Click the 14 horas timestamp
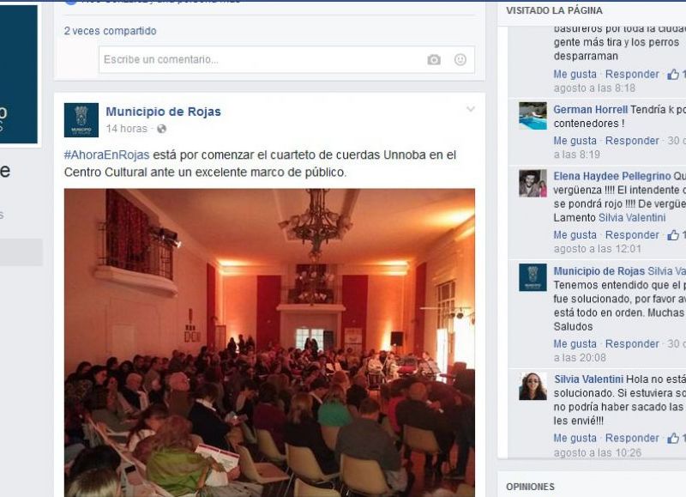The image size is (686, 497). click(126, 129)
